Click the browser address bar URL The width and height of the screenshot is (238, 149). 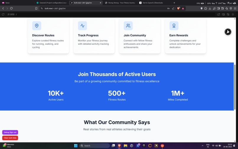pos(55,8)
